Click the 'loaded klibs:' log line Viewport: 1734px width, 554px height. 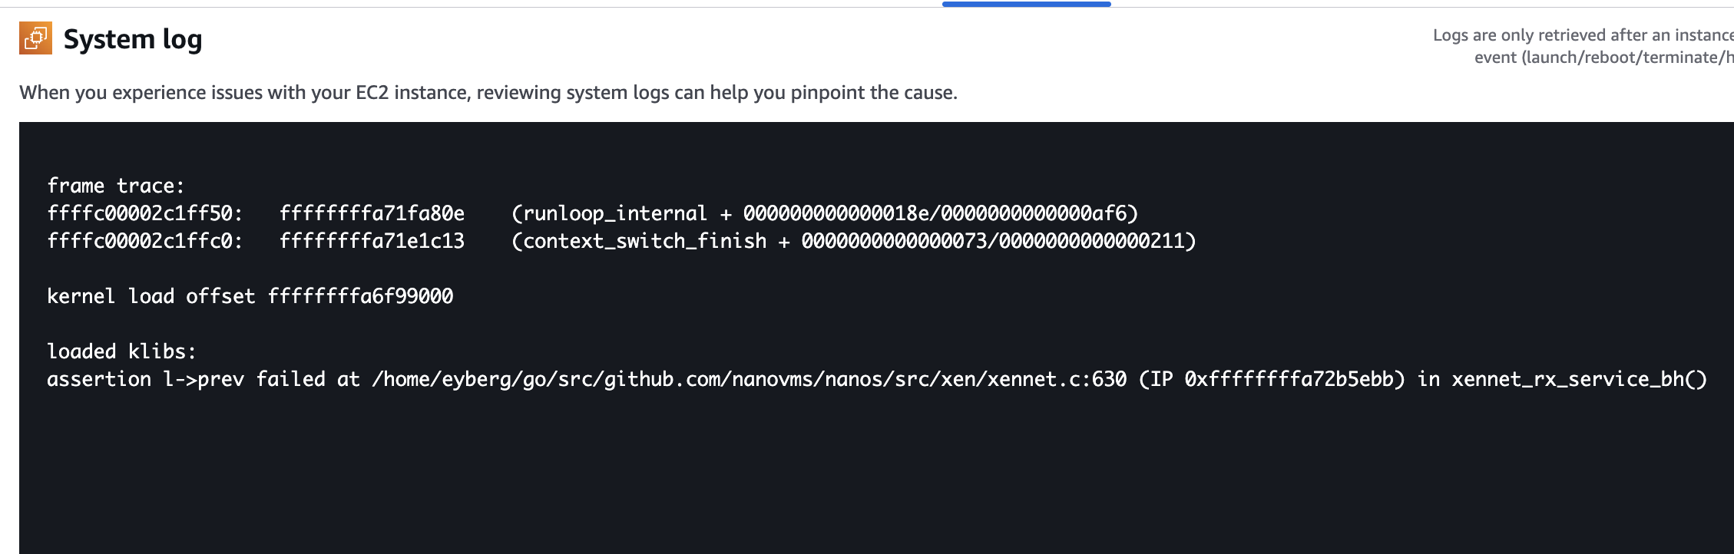pyautogui.click(x=122, y=351)
